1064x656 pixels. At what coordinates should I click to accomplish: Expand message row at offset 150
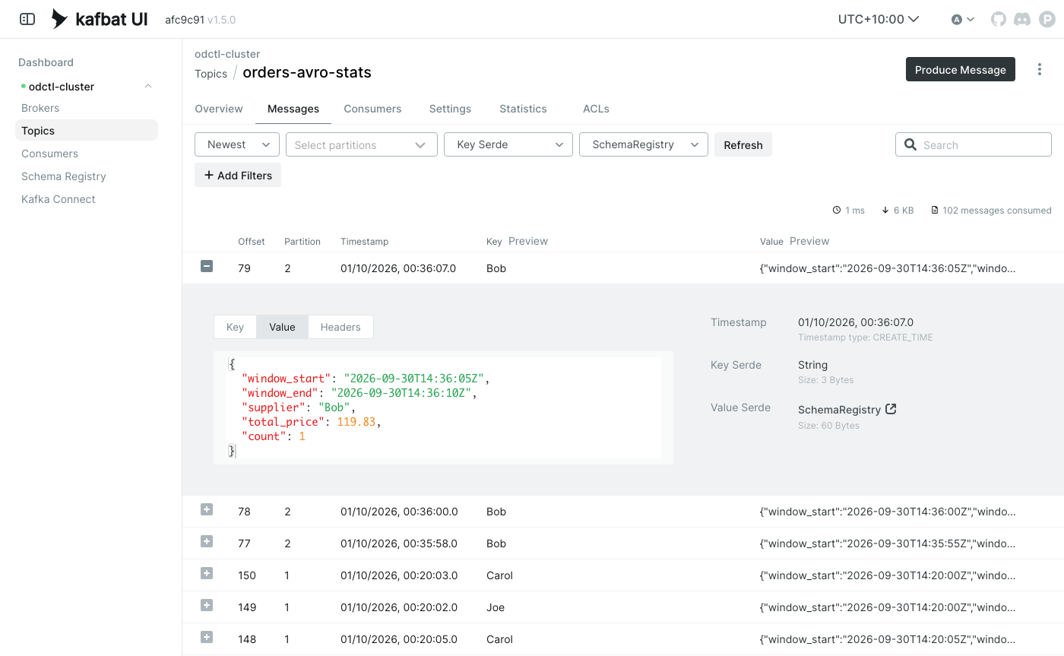[207, 573]
